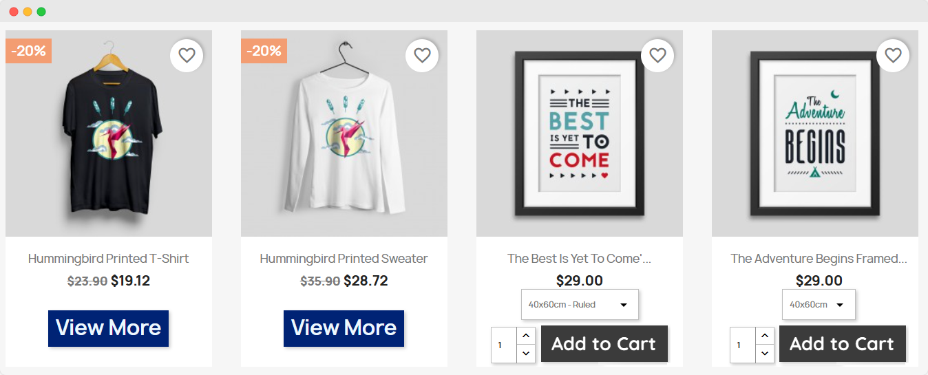This screenshot has width=928, height=375.
Task: Add Best Is Yet To Come to wishlist
Action: (657, 55)
